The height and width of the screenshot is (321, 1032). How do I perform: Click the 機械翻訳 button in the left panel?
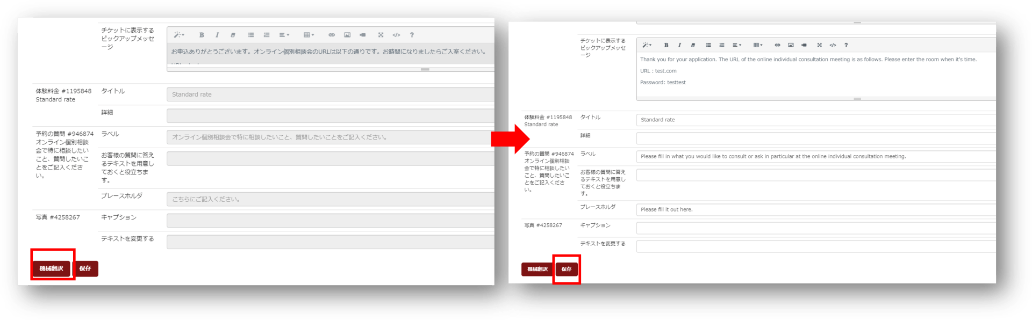point(52,268)
